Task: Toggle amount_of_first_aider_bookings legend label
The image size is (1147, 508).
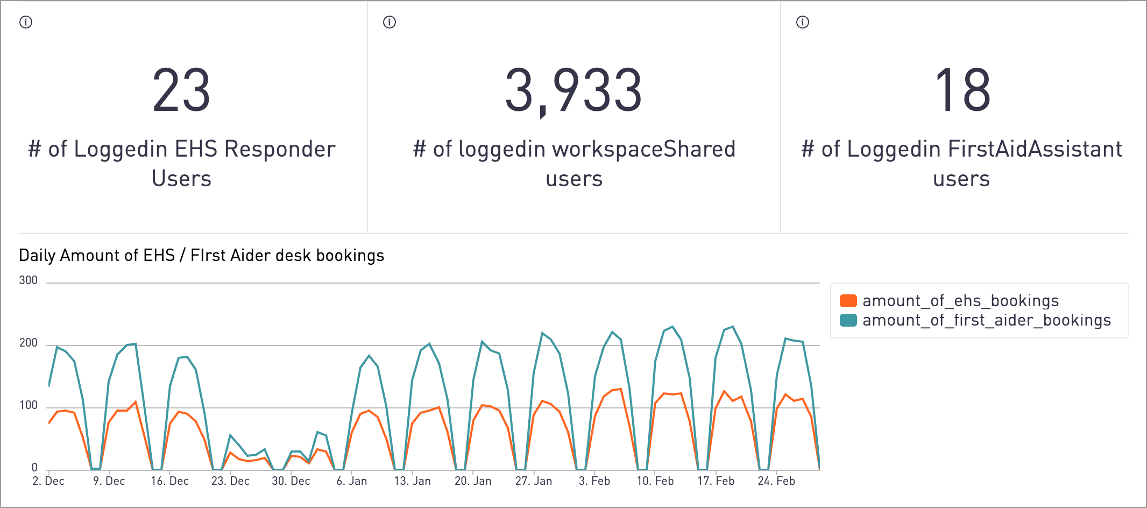Action: pos(987,320)
